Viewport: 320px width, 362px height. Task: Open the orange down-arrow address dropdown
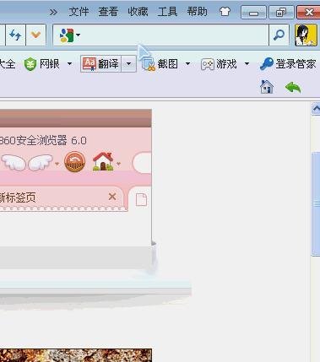click(35, 35)
